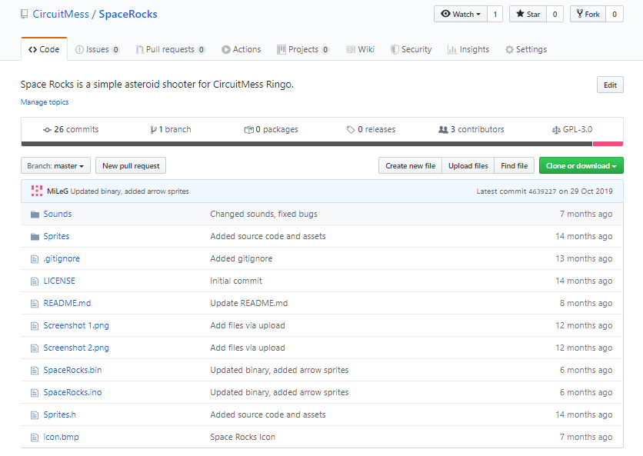Viewport: 643px width, 456px height.
Task: View the 26 commits link
Action: click(x=71, y=130)
